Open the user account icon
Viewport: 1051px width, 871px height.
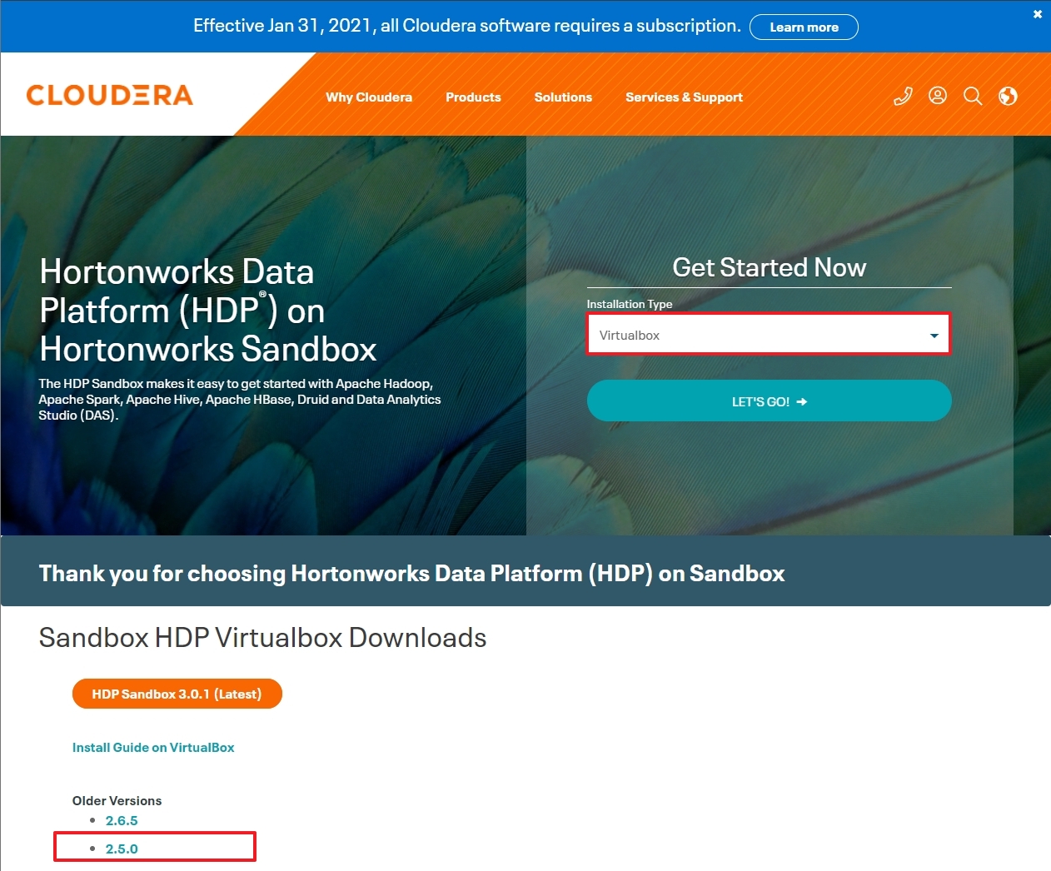click(x=938, y=96)
